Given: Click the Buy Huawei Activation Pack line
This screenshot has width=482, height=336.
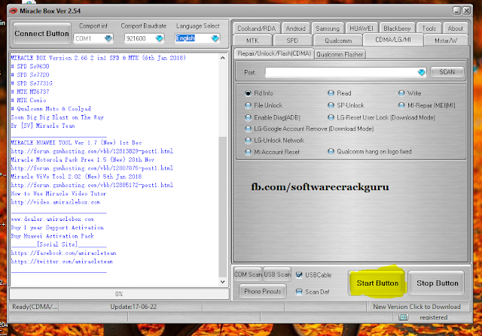Looking at the screenshot, I should pos(52,236).
